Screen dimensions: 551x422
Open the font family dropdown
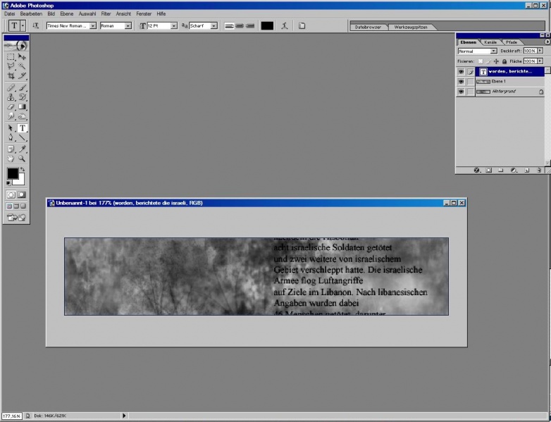tap(93, 25)
